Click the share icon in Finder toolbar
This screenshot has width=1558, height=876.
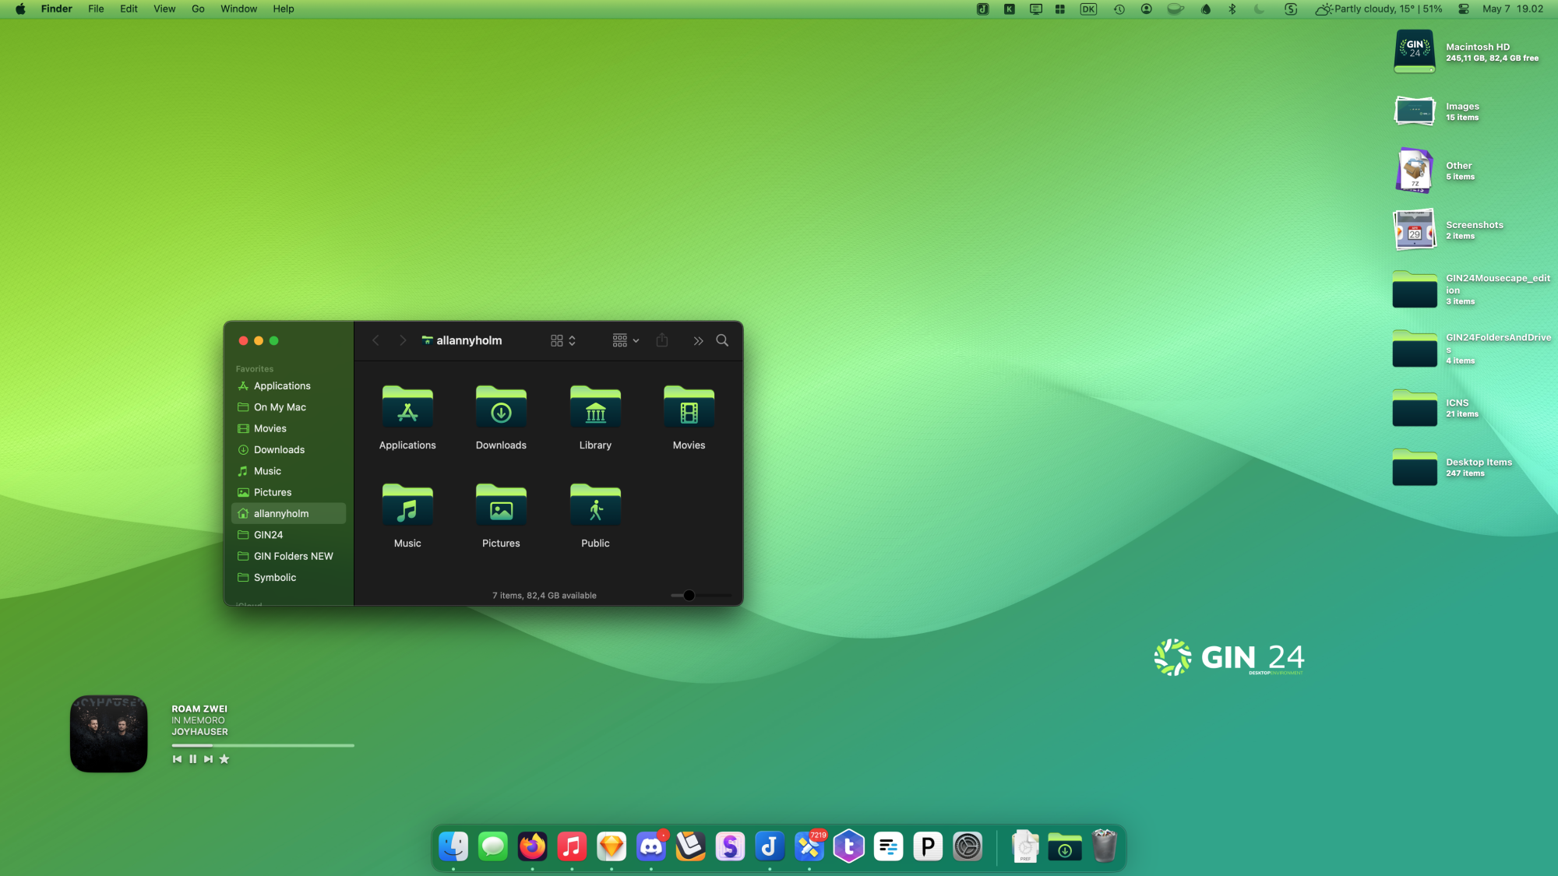(662, 340)
